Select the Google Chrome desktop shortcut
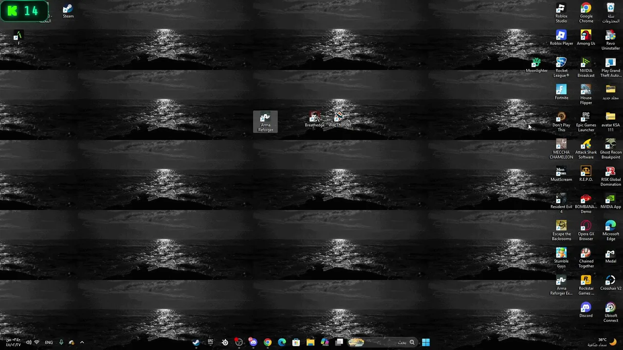This screenshot has height=350, width=623. pyautogui.click(x=586, y=14)
